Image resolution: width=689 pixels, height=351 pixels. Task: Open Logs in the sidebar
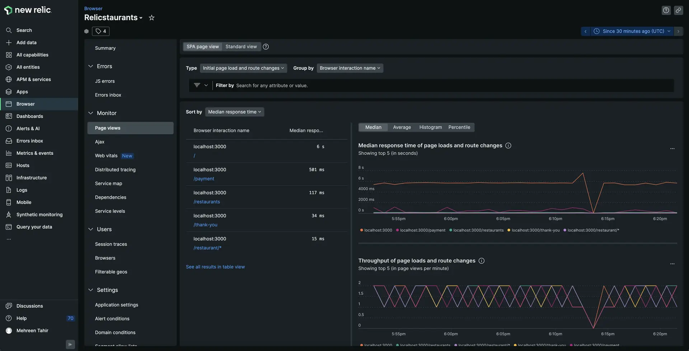pos(22,190)
